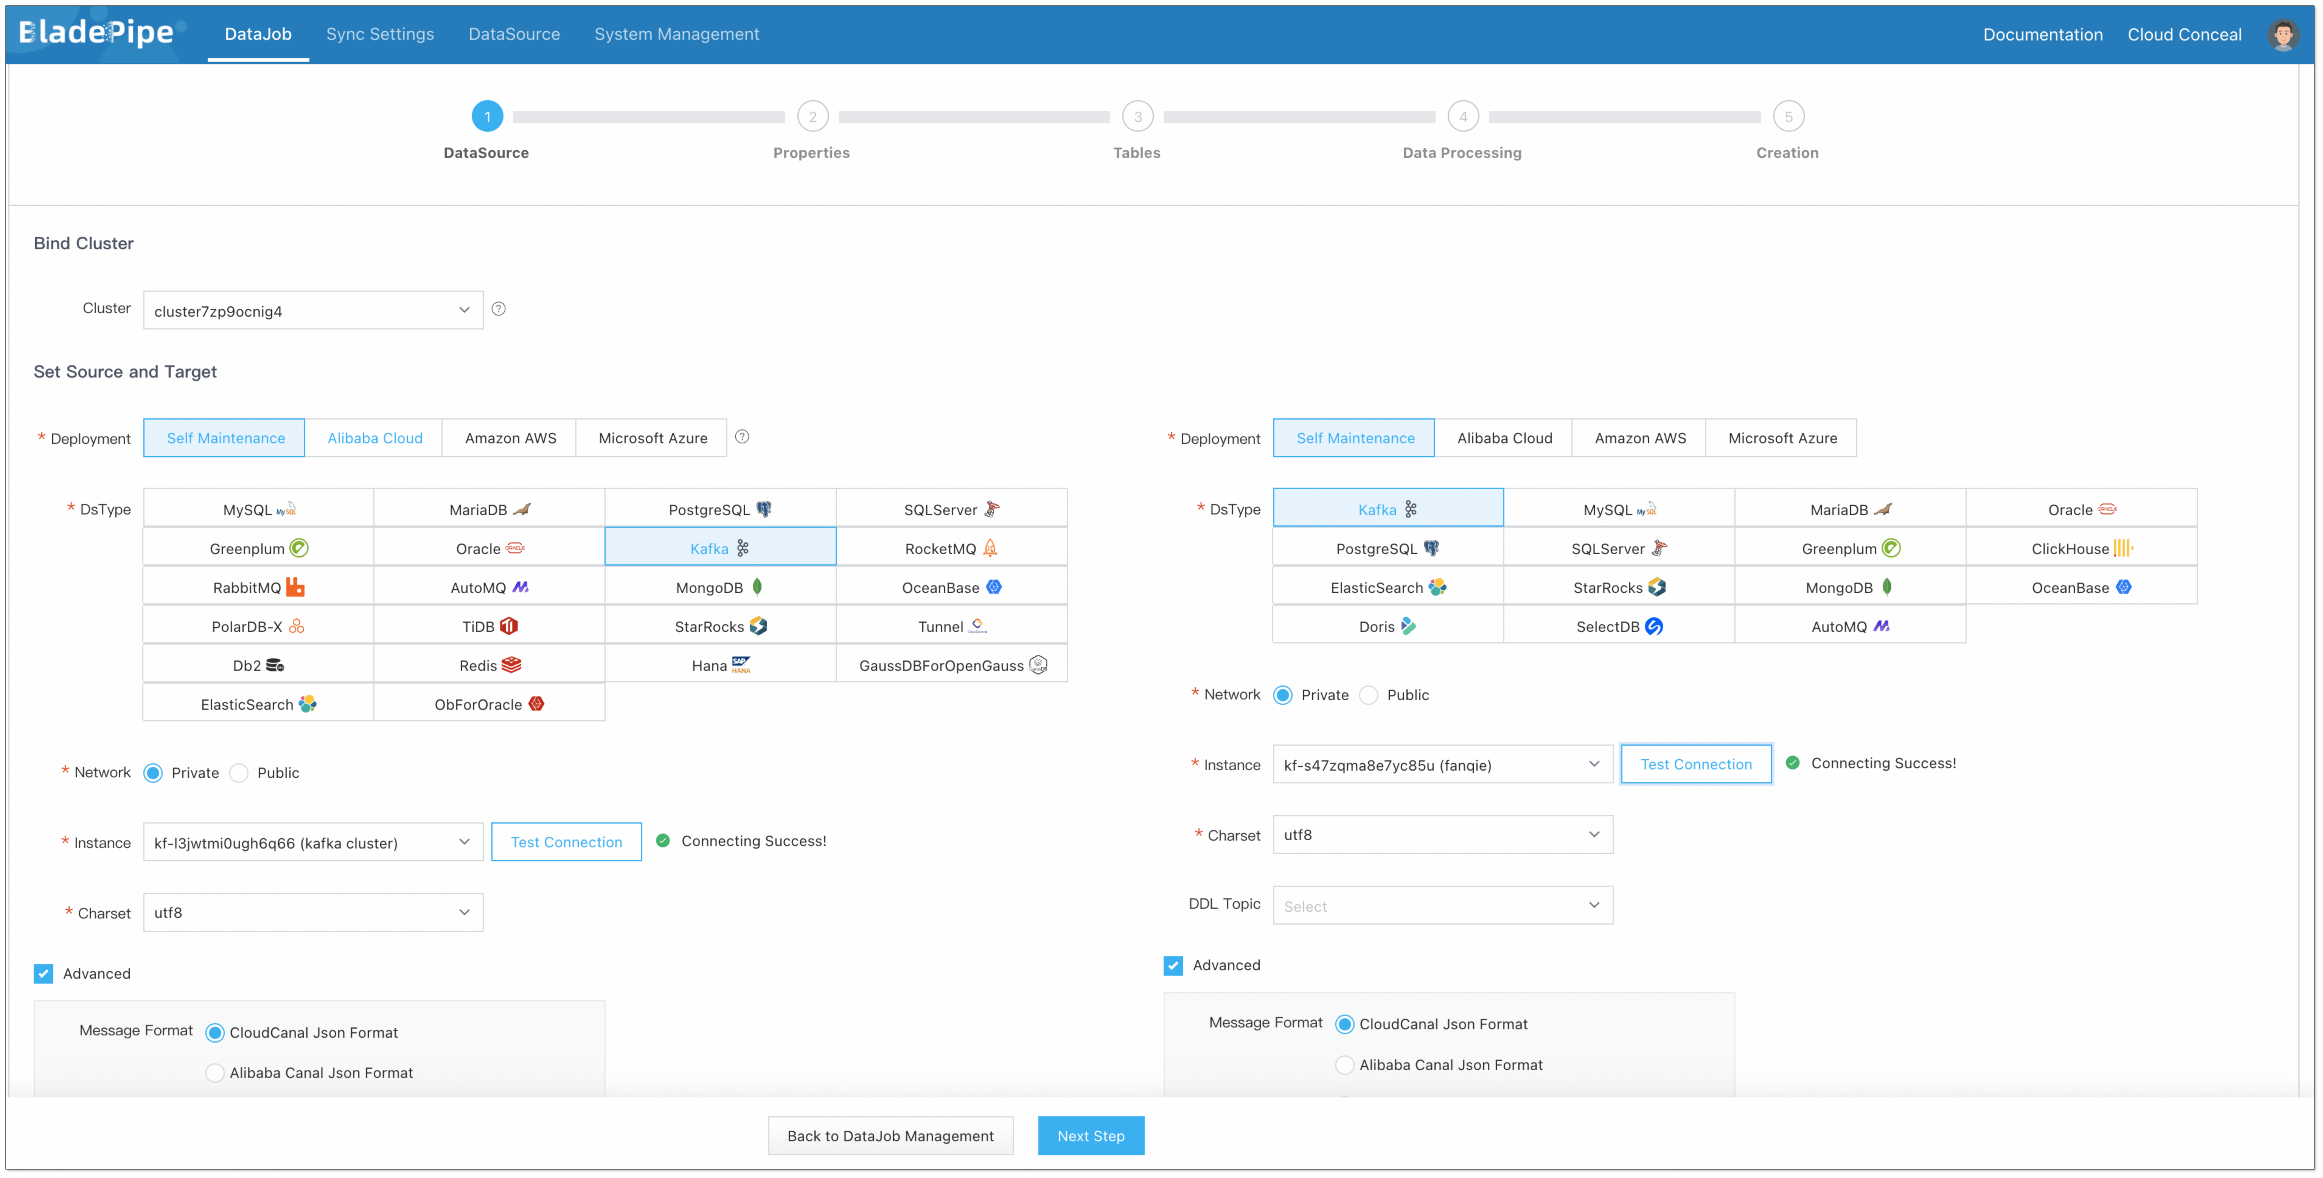Viewport: 2323px width, 1178px height.
Task: Pick Doris as the target DsType
Action: tap(1387, 626)
